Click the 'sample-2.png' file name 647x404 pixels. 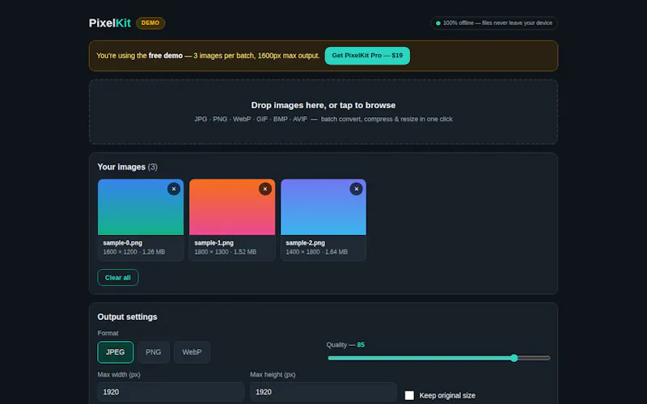[x=306, y=243]
